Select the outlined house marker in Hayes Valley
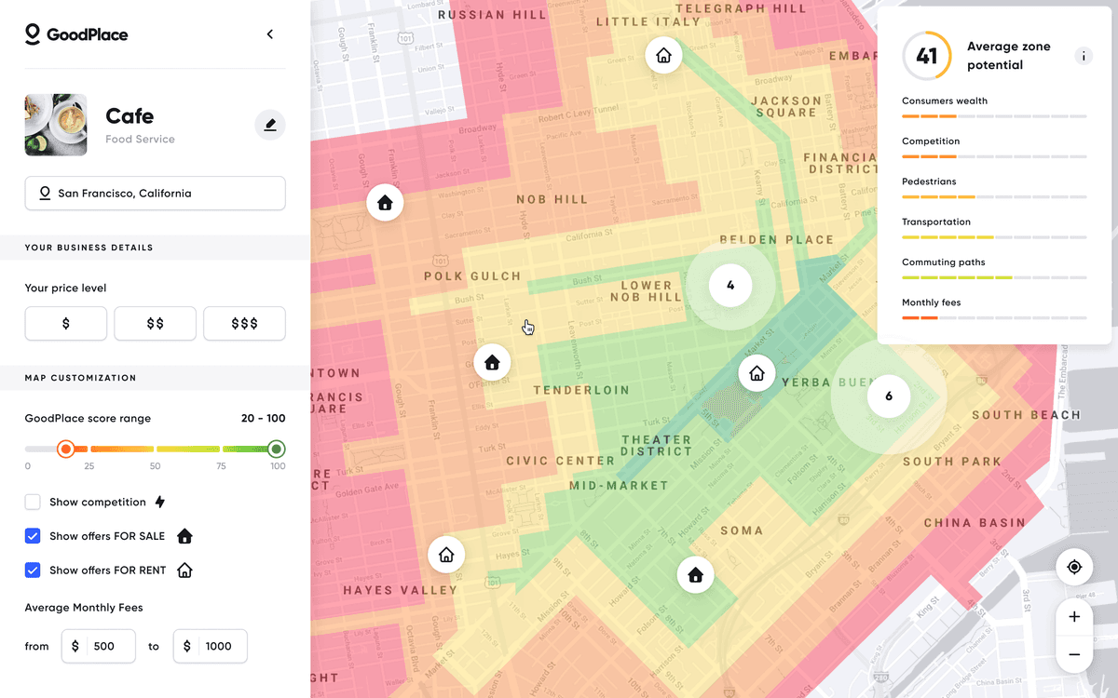 point(446,555)
